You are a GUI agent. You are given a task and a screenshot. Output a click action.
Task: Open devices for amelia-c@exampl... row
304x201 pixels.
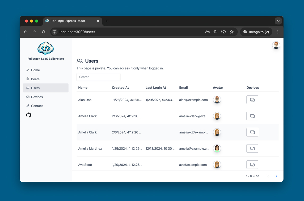click(252, 132)
